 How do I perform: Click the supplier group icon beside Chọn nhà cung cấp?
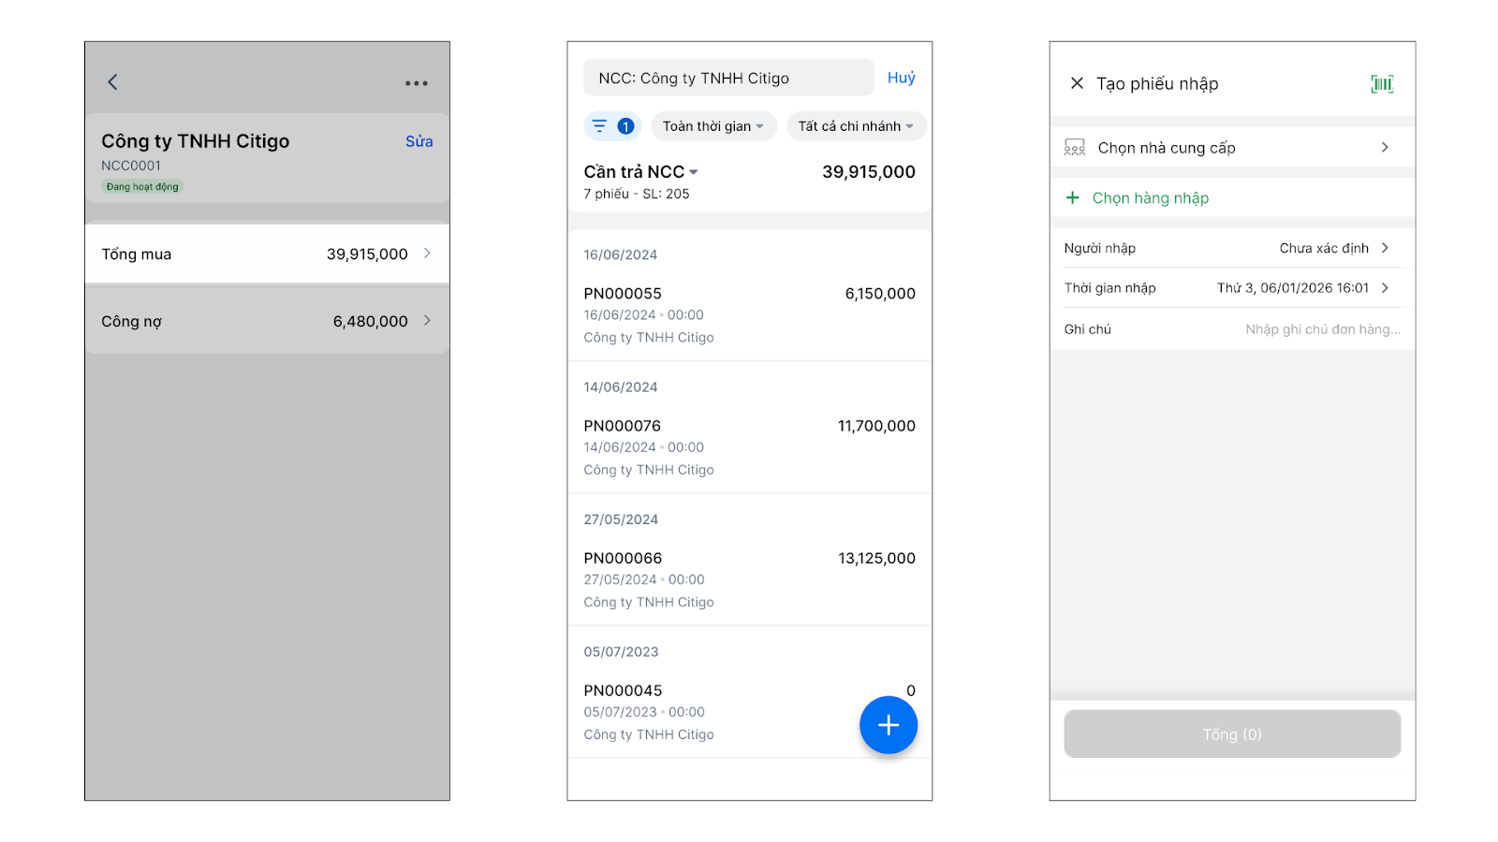click(1075, 148)
